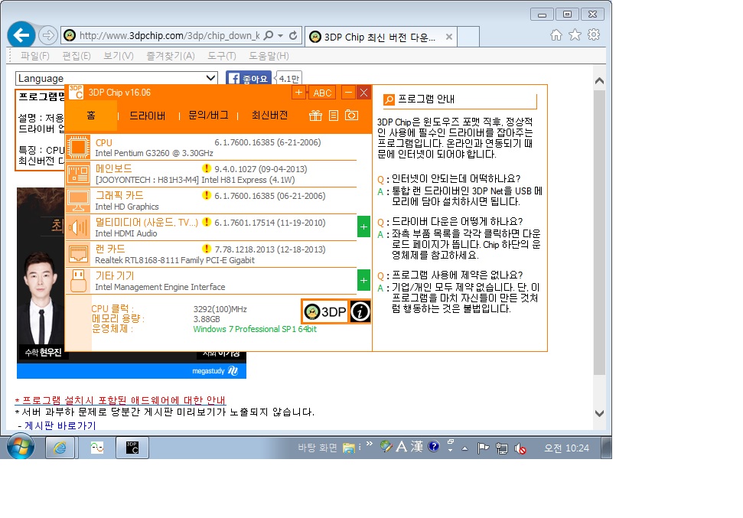Click the blue help icon in language bar
Image resolution: width=743 pixels, height=518 pixels.
click(434, 446)
